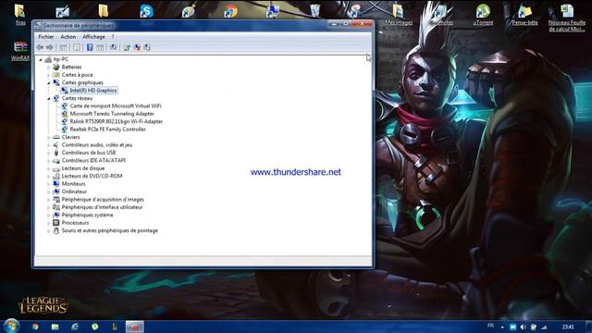
Task: Collapse the hp-PC root node
Action: [41, 59]
